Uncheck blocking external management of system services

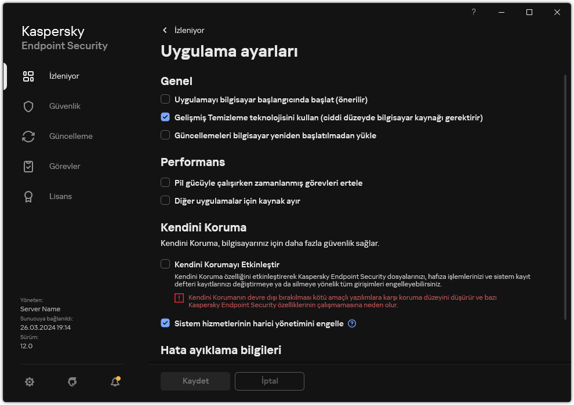pos(165,323)
